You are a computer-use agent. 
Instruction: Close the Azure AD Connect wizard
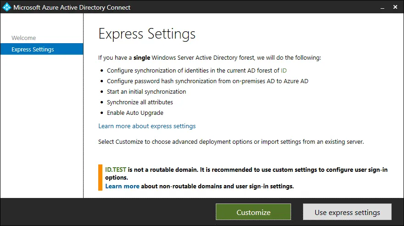click(395, 7)
